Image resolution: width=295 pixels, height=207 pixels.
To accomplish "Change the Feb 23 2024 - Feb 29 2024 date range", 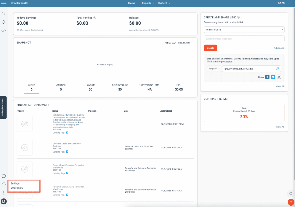I will [178, 43].
